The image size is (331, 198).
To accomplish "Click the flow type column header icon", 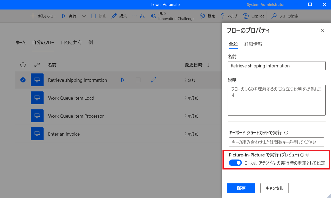I will (x=37, y=65).
